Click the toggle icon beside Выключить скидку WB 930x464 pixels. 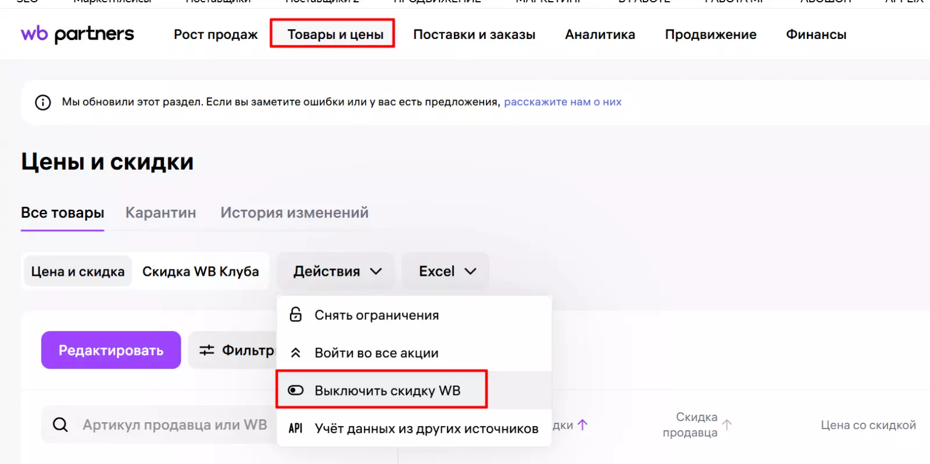coord(296,390)
